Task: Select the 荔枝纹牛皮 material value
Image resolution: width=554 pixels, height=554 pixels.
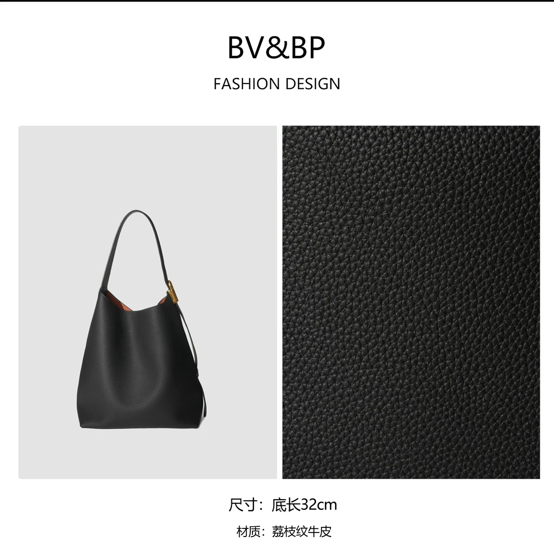Action: (x=302, y=531)
